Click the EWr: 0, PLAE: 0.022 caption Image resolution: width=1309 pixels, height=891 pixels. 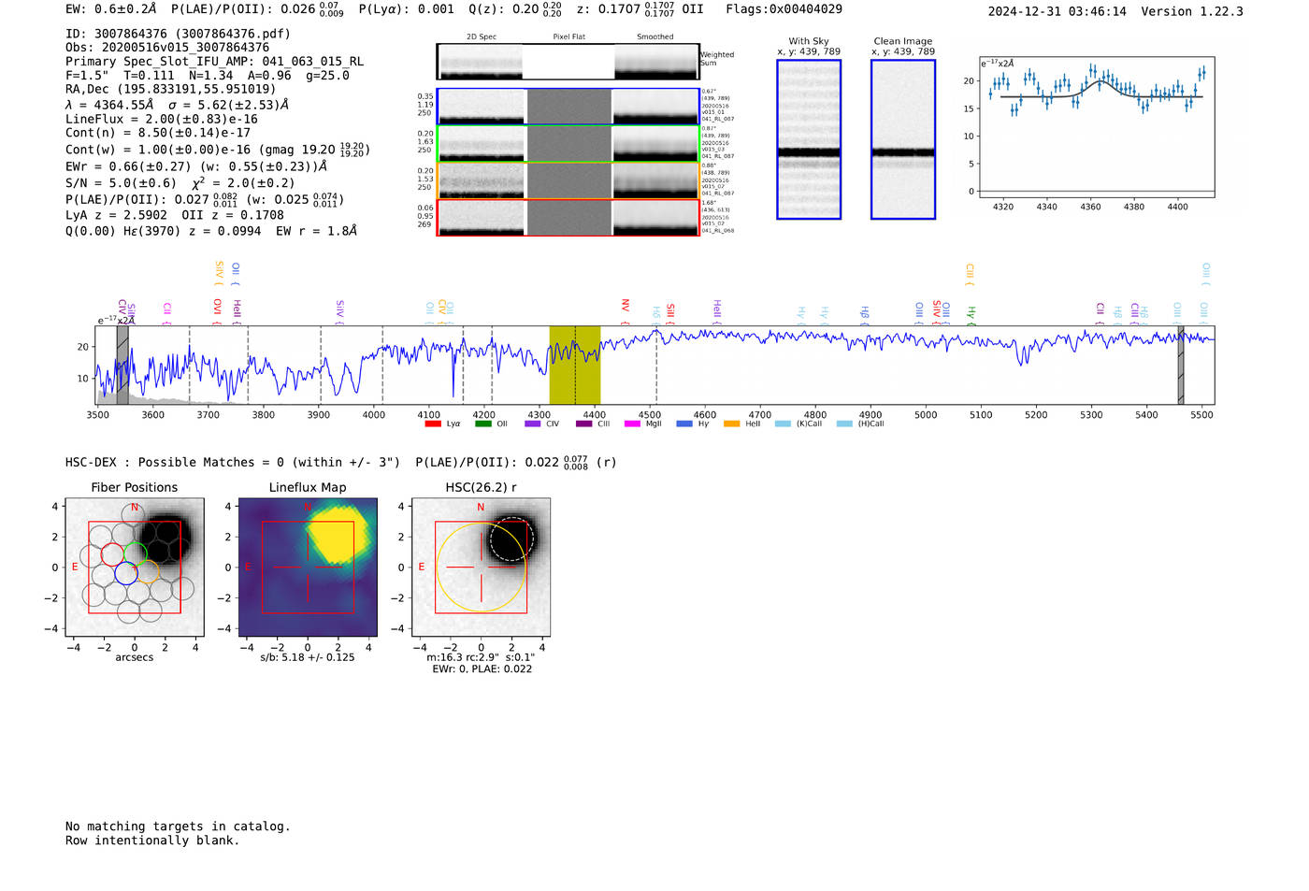coord(482,669)
